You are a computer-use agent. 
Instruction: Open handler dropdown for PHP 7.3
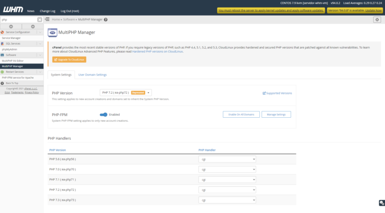227,200
